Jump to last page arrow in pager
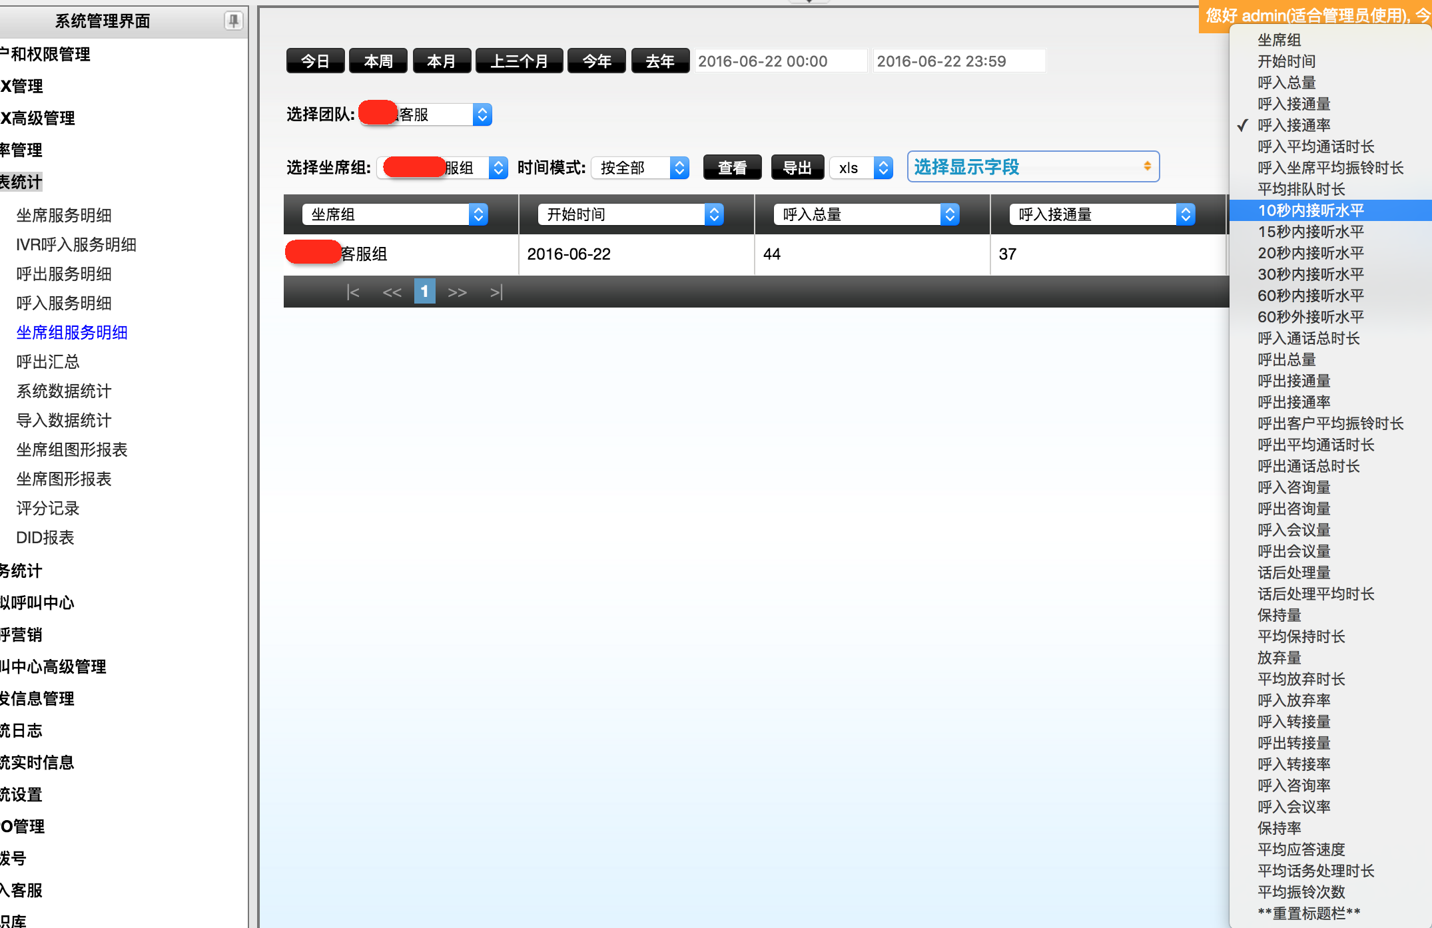Screen dimensions: 1432x928 (496, 292)
